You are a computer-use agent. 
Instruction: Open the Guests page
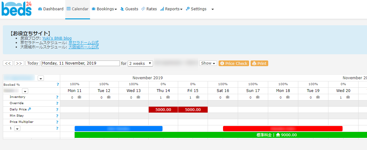[x=129, y=9]
